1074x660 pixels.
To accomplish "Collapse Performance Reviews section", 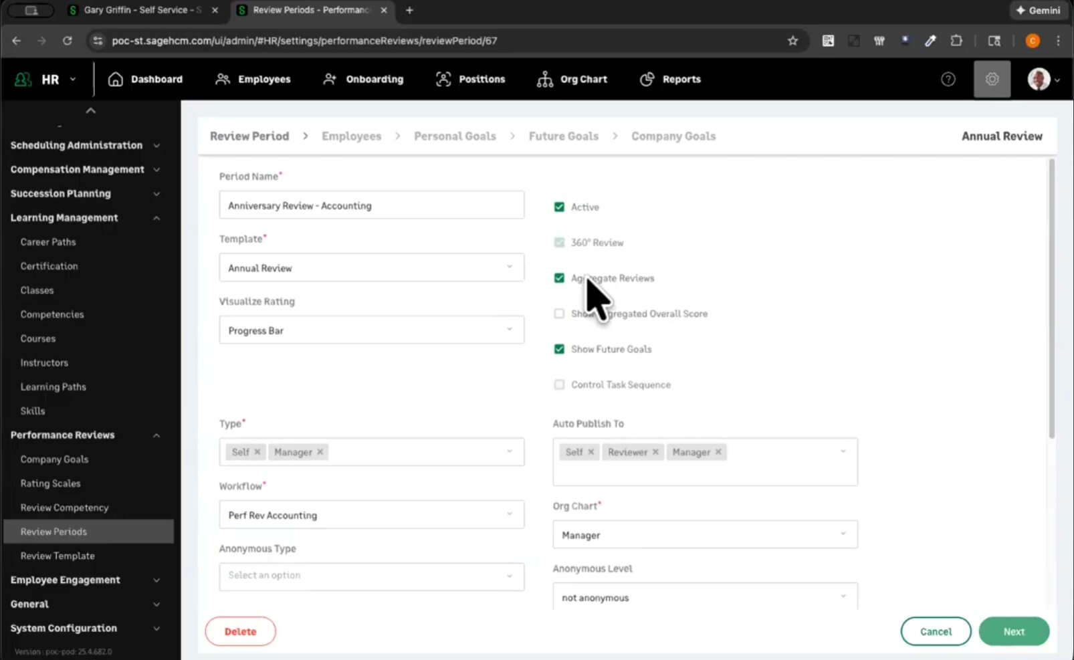I will pyautogui.click(x=86, y=435).
